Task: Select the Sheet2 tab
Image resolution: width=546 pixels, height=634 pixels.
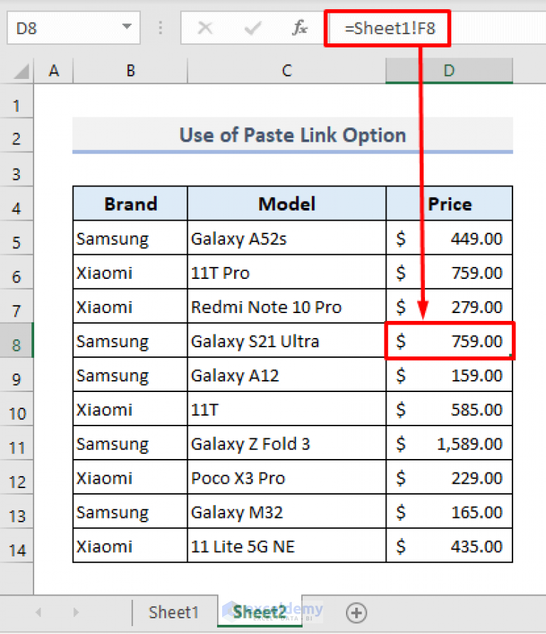Action: point(259,612)
